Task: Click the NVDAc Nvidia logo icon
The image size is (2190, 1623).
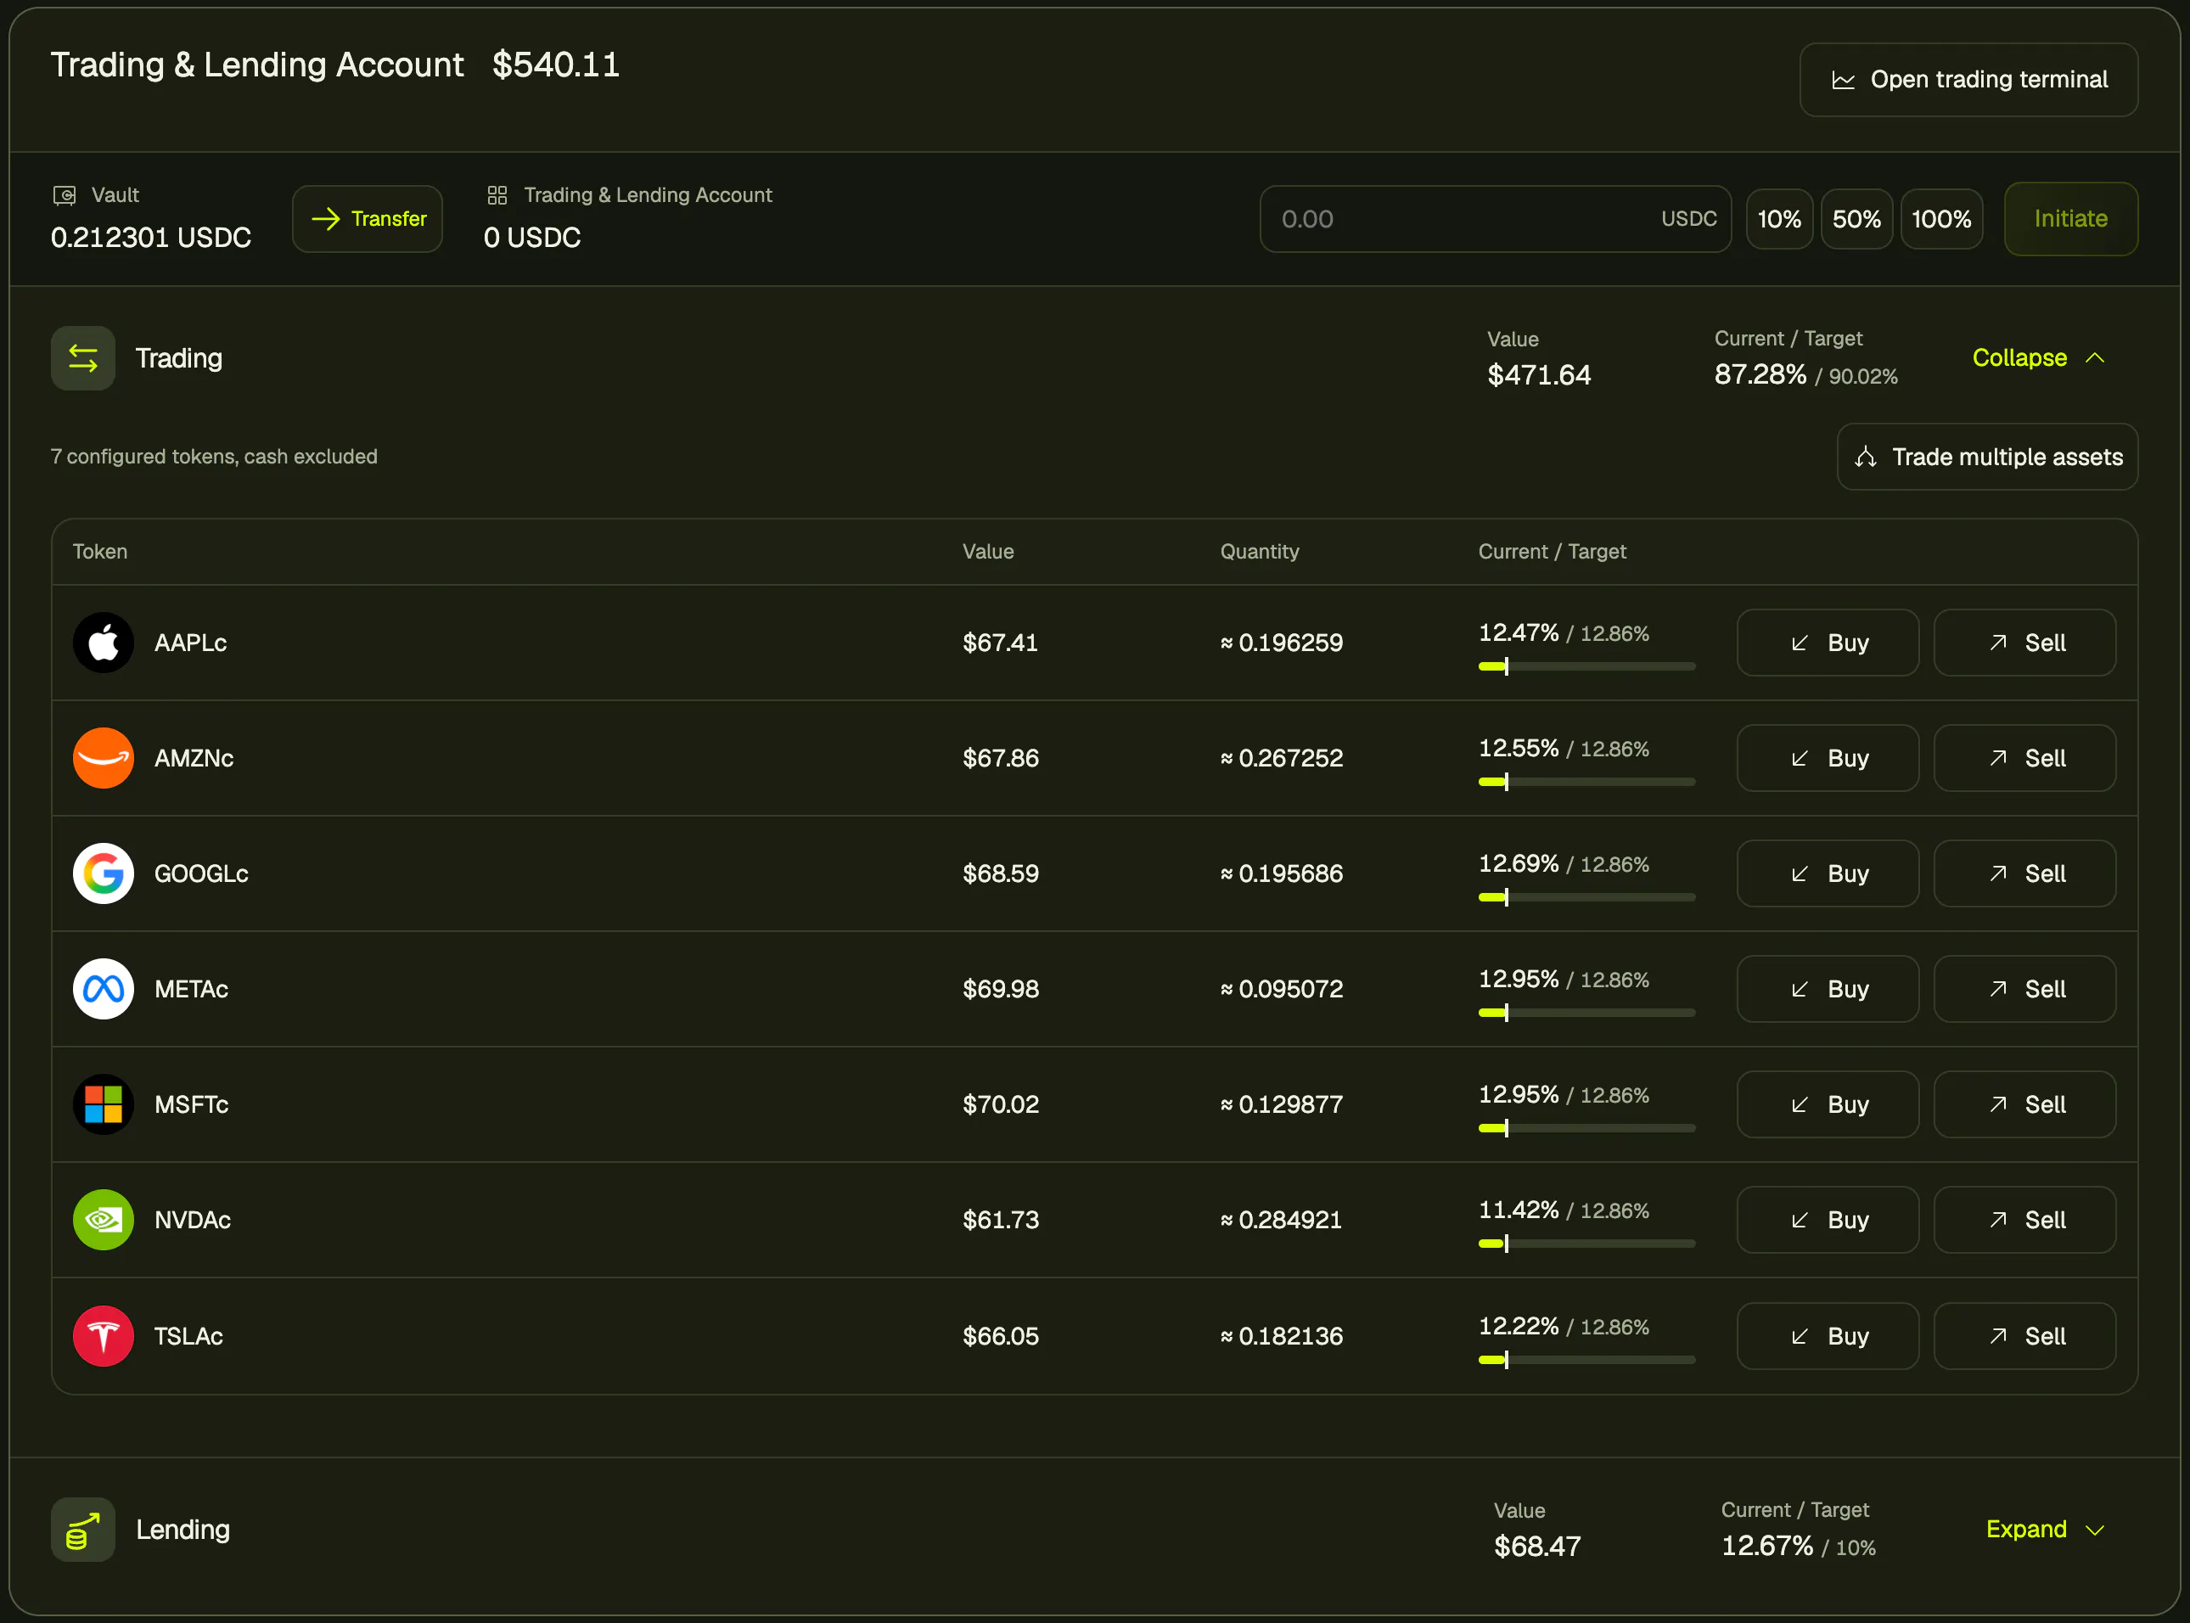Action: pos(104,1220)
